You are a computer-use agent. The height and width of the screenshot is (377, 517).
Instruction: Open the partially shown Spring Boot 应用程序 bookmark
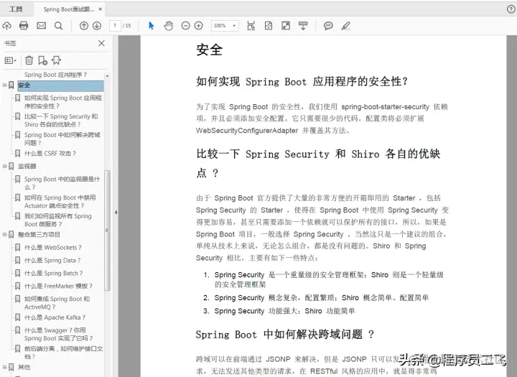click(x=55, y=75)
